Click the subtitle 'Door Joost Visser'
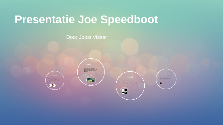Viewport: 223px width, 125px height. (x=86, y=37)
